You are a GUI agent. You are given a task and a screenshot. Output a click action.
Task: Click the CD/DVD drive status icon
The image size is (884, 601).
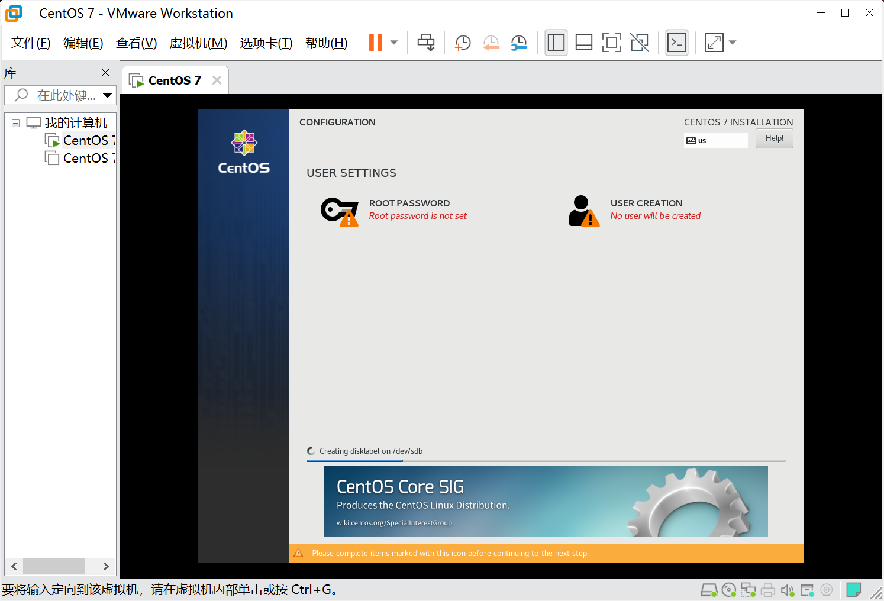click(x=729, y=590)
